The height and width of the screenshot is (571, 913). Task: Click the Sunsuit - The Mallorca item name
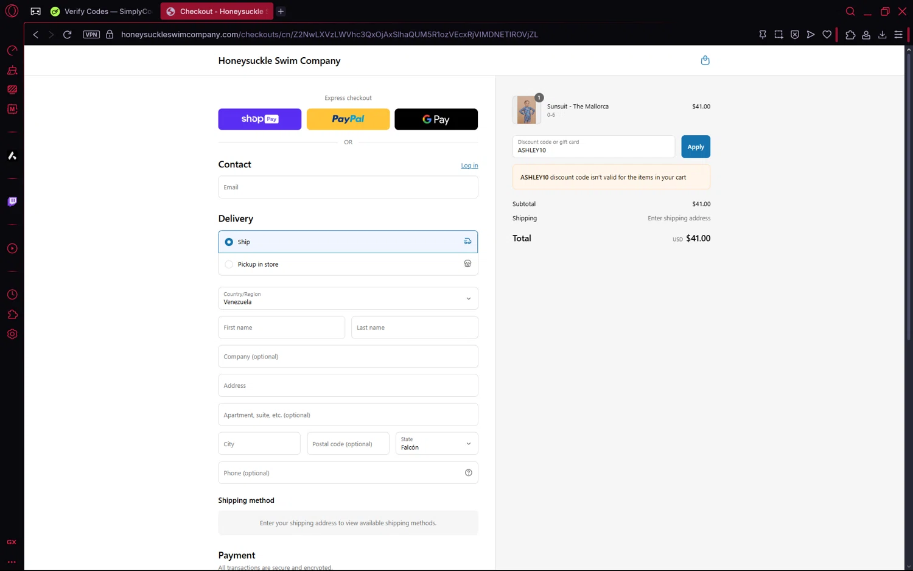tap(578, 107)
